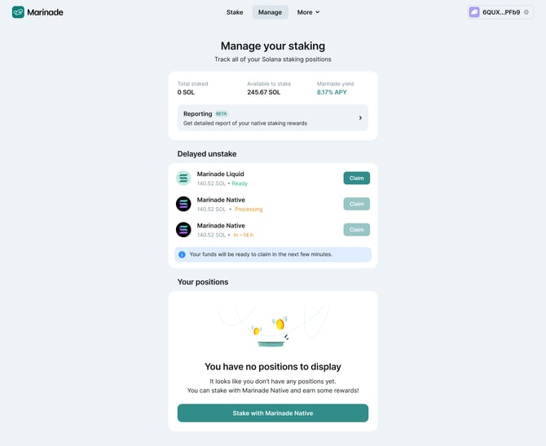The width and height of the screenshot is (546, 446).
Task: Click the Marinade Native icon due in ~14 h
Action: pyautogui.click(x=183, y=230)
